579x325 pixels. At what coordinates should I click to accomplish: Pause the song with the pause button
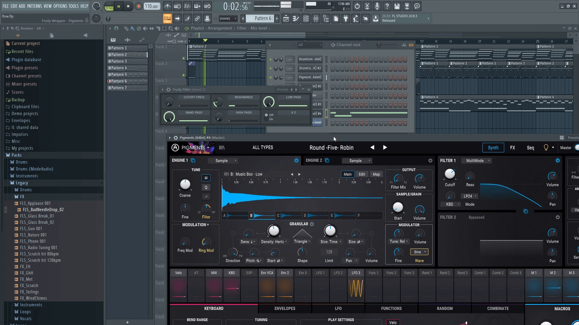pyautogui.click(x=119, y=6)
